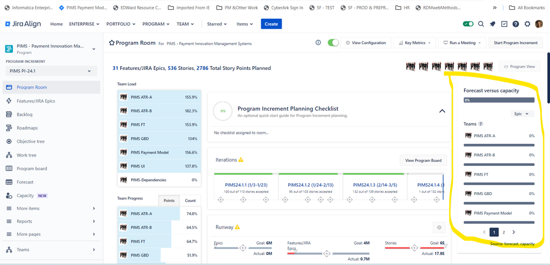Click the Runway warning triangle icon
The width and height of the screenshot is (550, 265).
click(237, 227)
